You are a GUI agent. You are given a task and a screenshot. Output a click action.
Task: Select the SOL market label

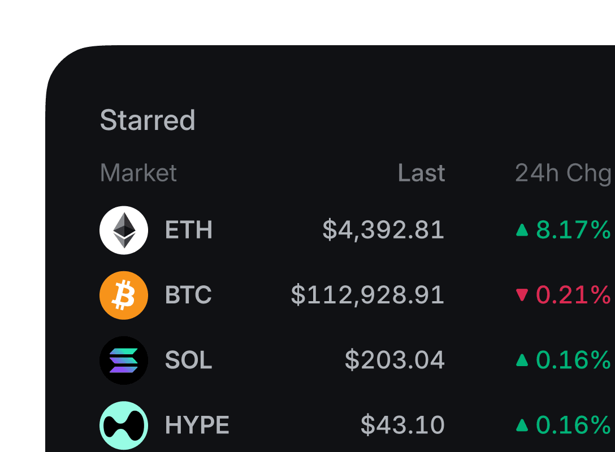[x=188, y=360]
